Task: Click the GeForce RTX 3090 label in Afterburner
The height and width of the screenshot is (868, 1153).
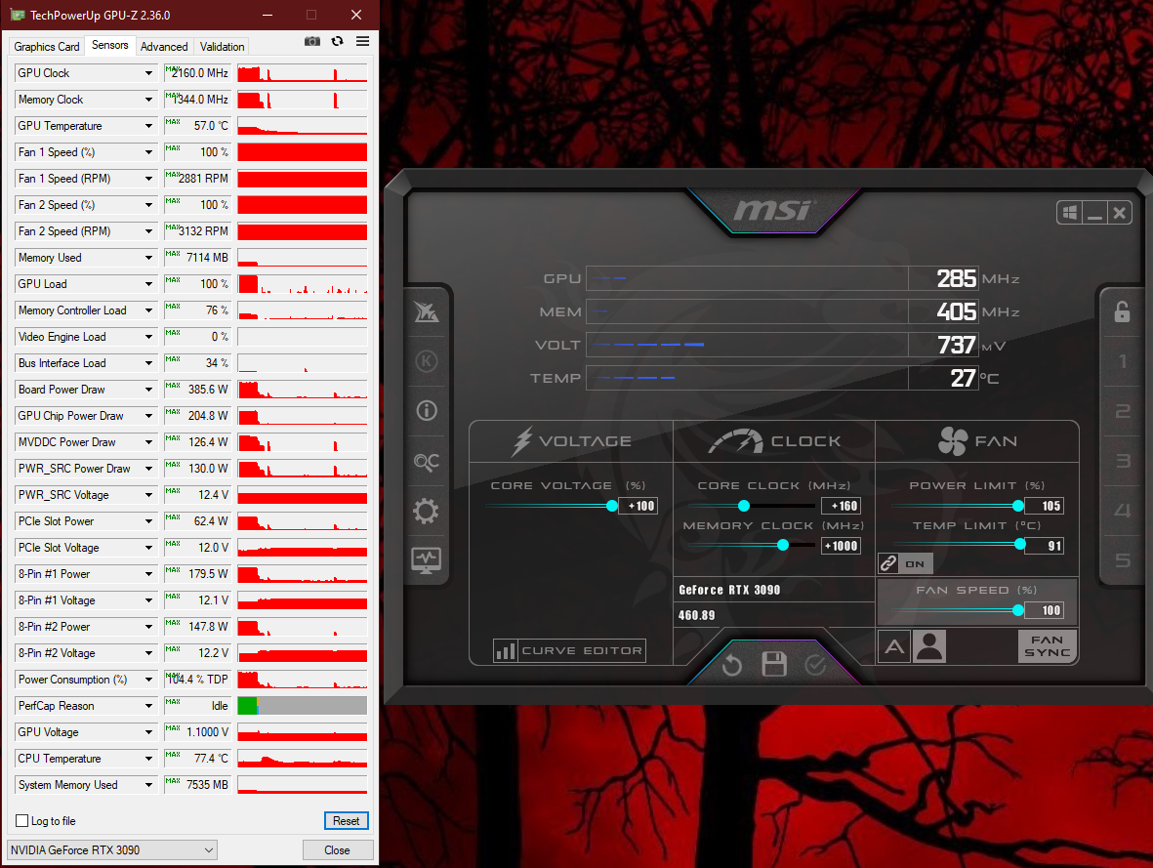Action: pos(729,590)
